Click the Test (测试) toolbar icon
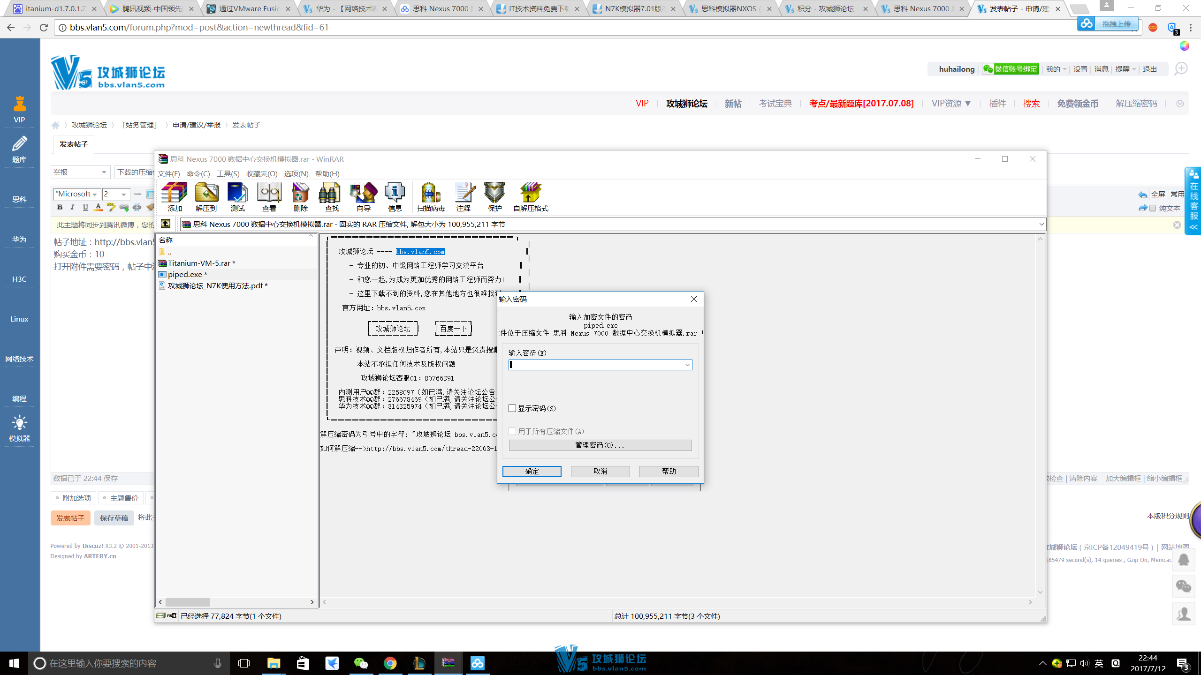 [237, 197]
